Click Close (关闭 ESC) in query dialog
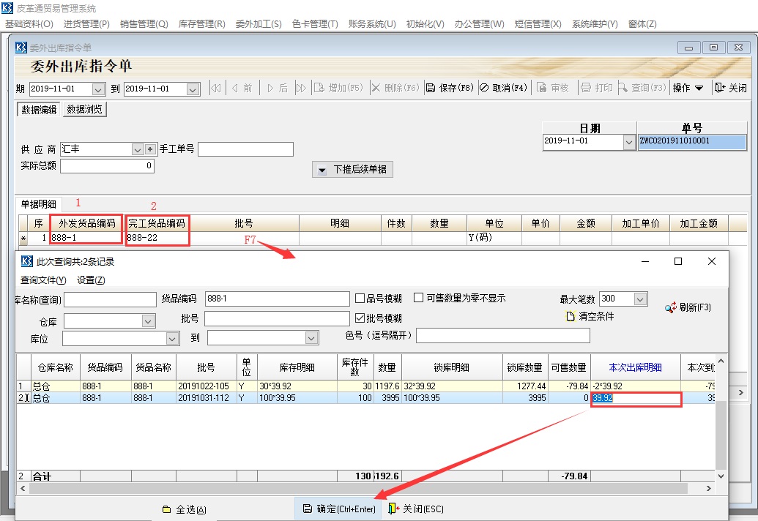This screenshot has height=521, width=758. click(x=395, y=509)
